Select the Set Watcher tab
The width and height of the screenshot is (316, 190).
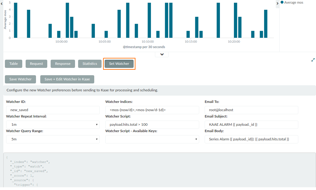point(119,64)
